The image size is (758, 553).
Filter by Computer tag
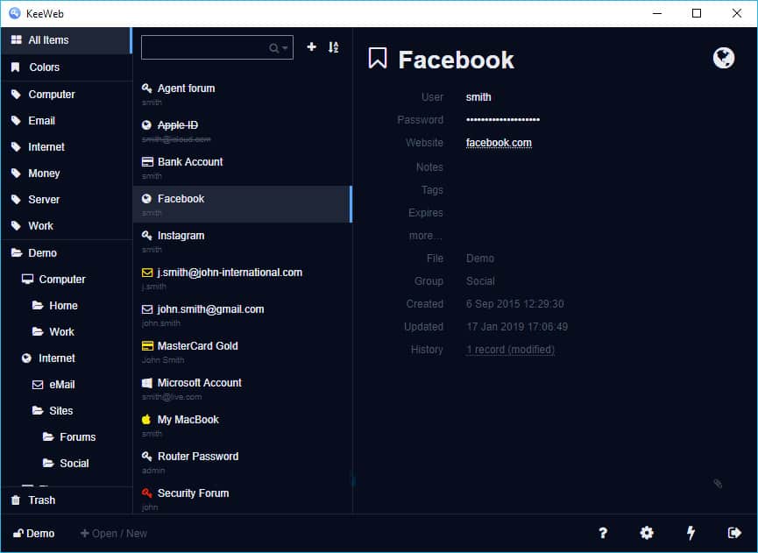click(67, 95)
